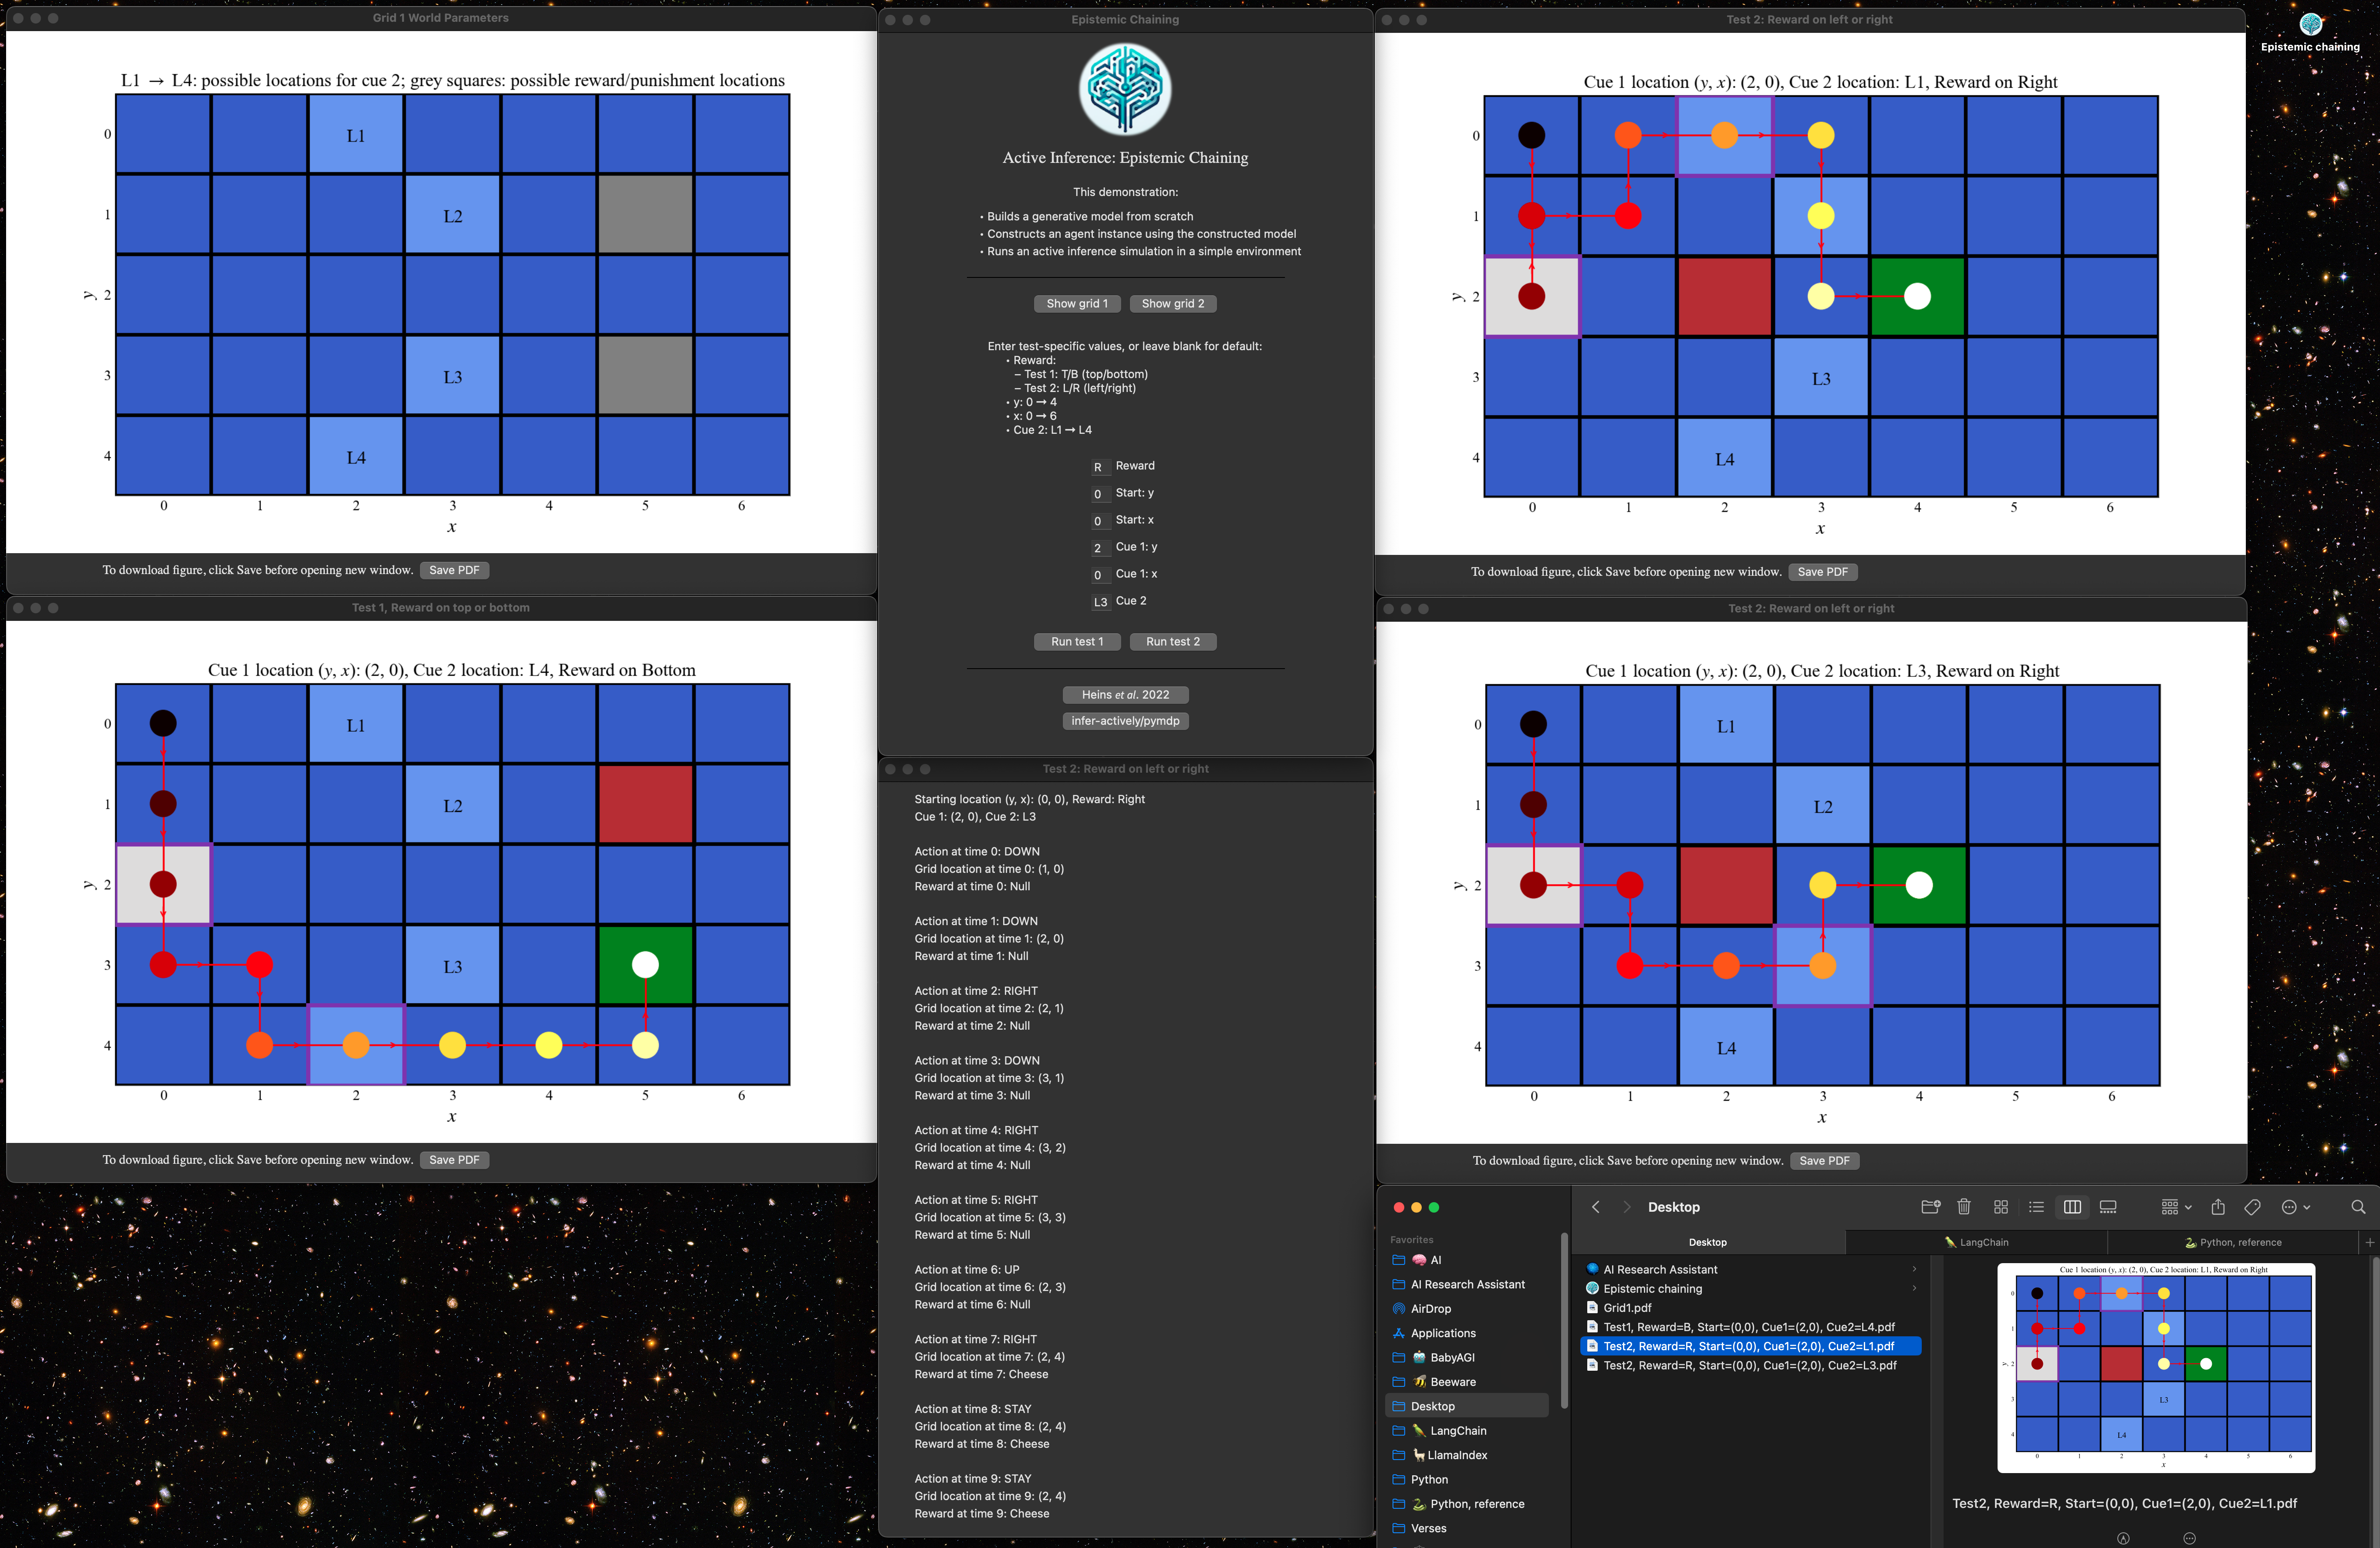Image resolution: width=2380 pixels, height=1548 pixels.
Task: Open LangChain folder in sidebar
Action: click(x=1466, y=1431)
